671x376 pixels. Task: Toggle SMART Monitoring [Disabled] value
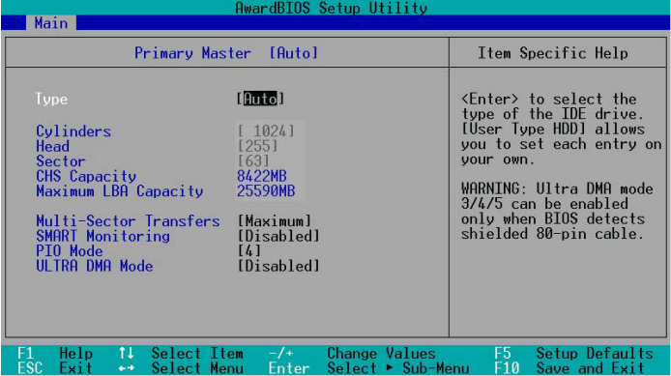click(x=278, y=236)
